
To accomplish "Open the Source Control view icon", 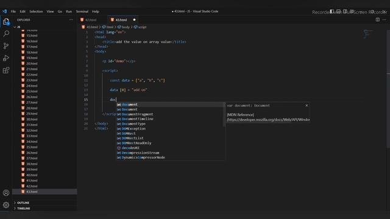I will point(6,46).
